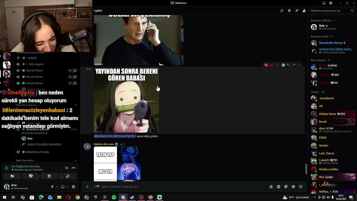Open the sticker picker
This screenshot has height=201, width=357.
[286, 186]
